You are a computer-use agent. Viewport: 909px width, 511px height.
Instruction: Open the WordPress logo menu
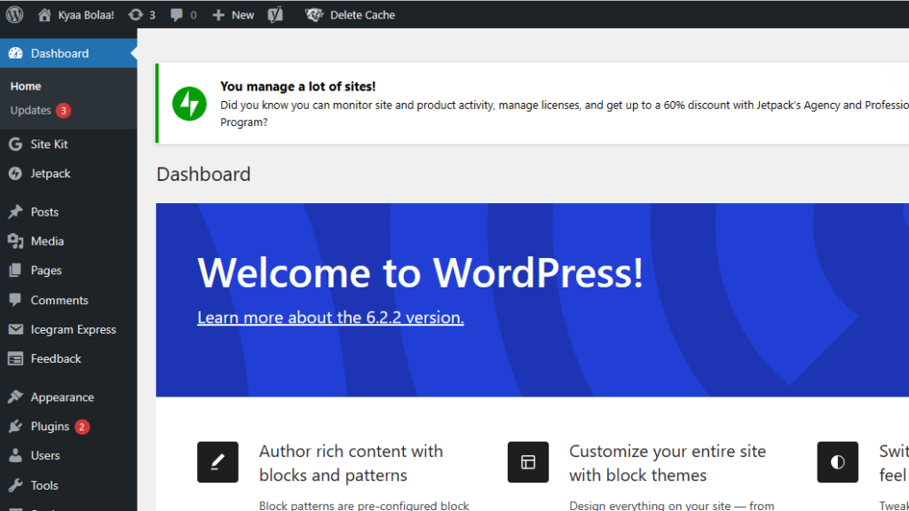(14, 14)
